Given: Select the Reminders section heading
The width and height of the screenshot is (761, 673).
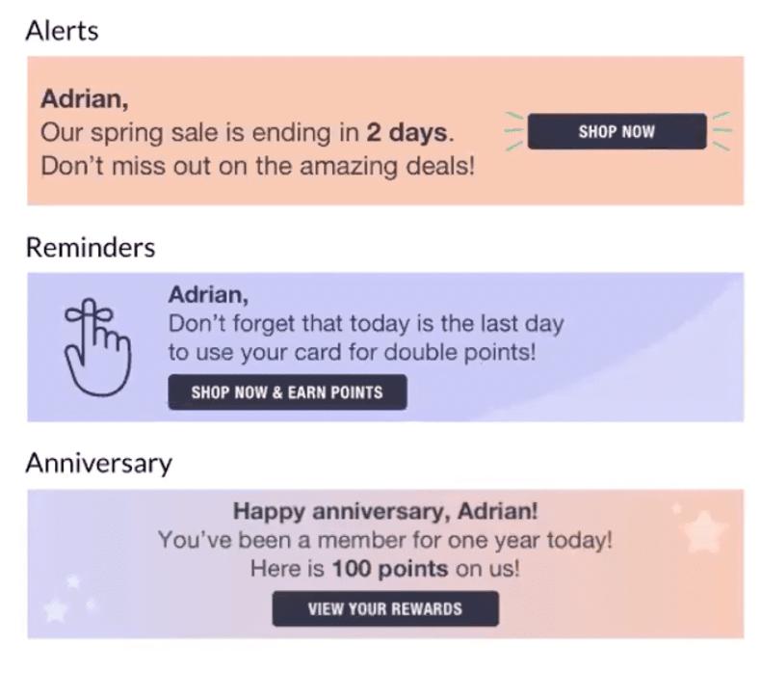Looking at the screenshot, I should click(91, 248).
